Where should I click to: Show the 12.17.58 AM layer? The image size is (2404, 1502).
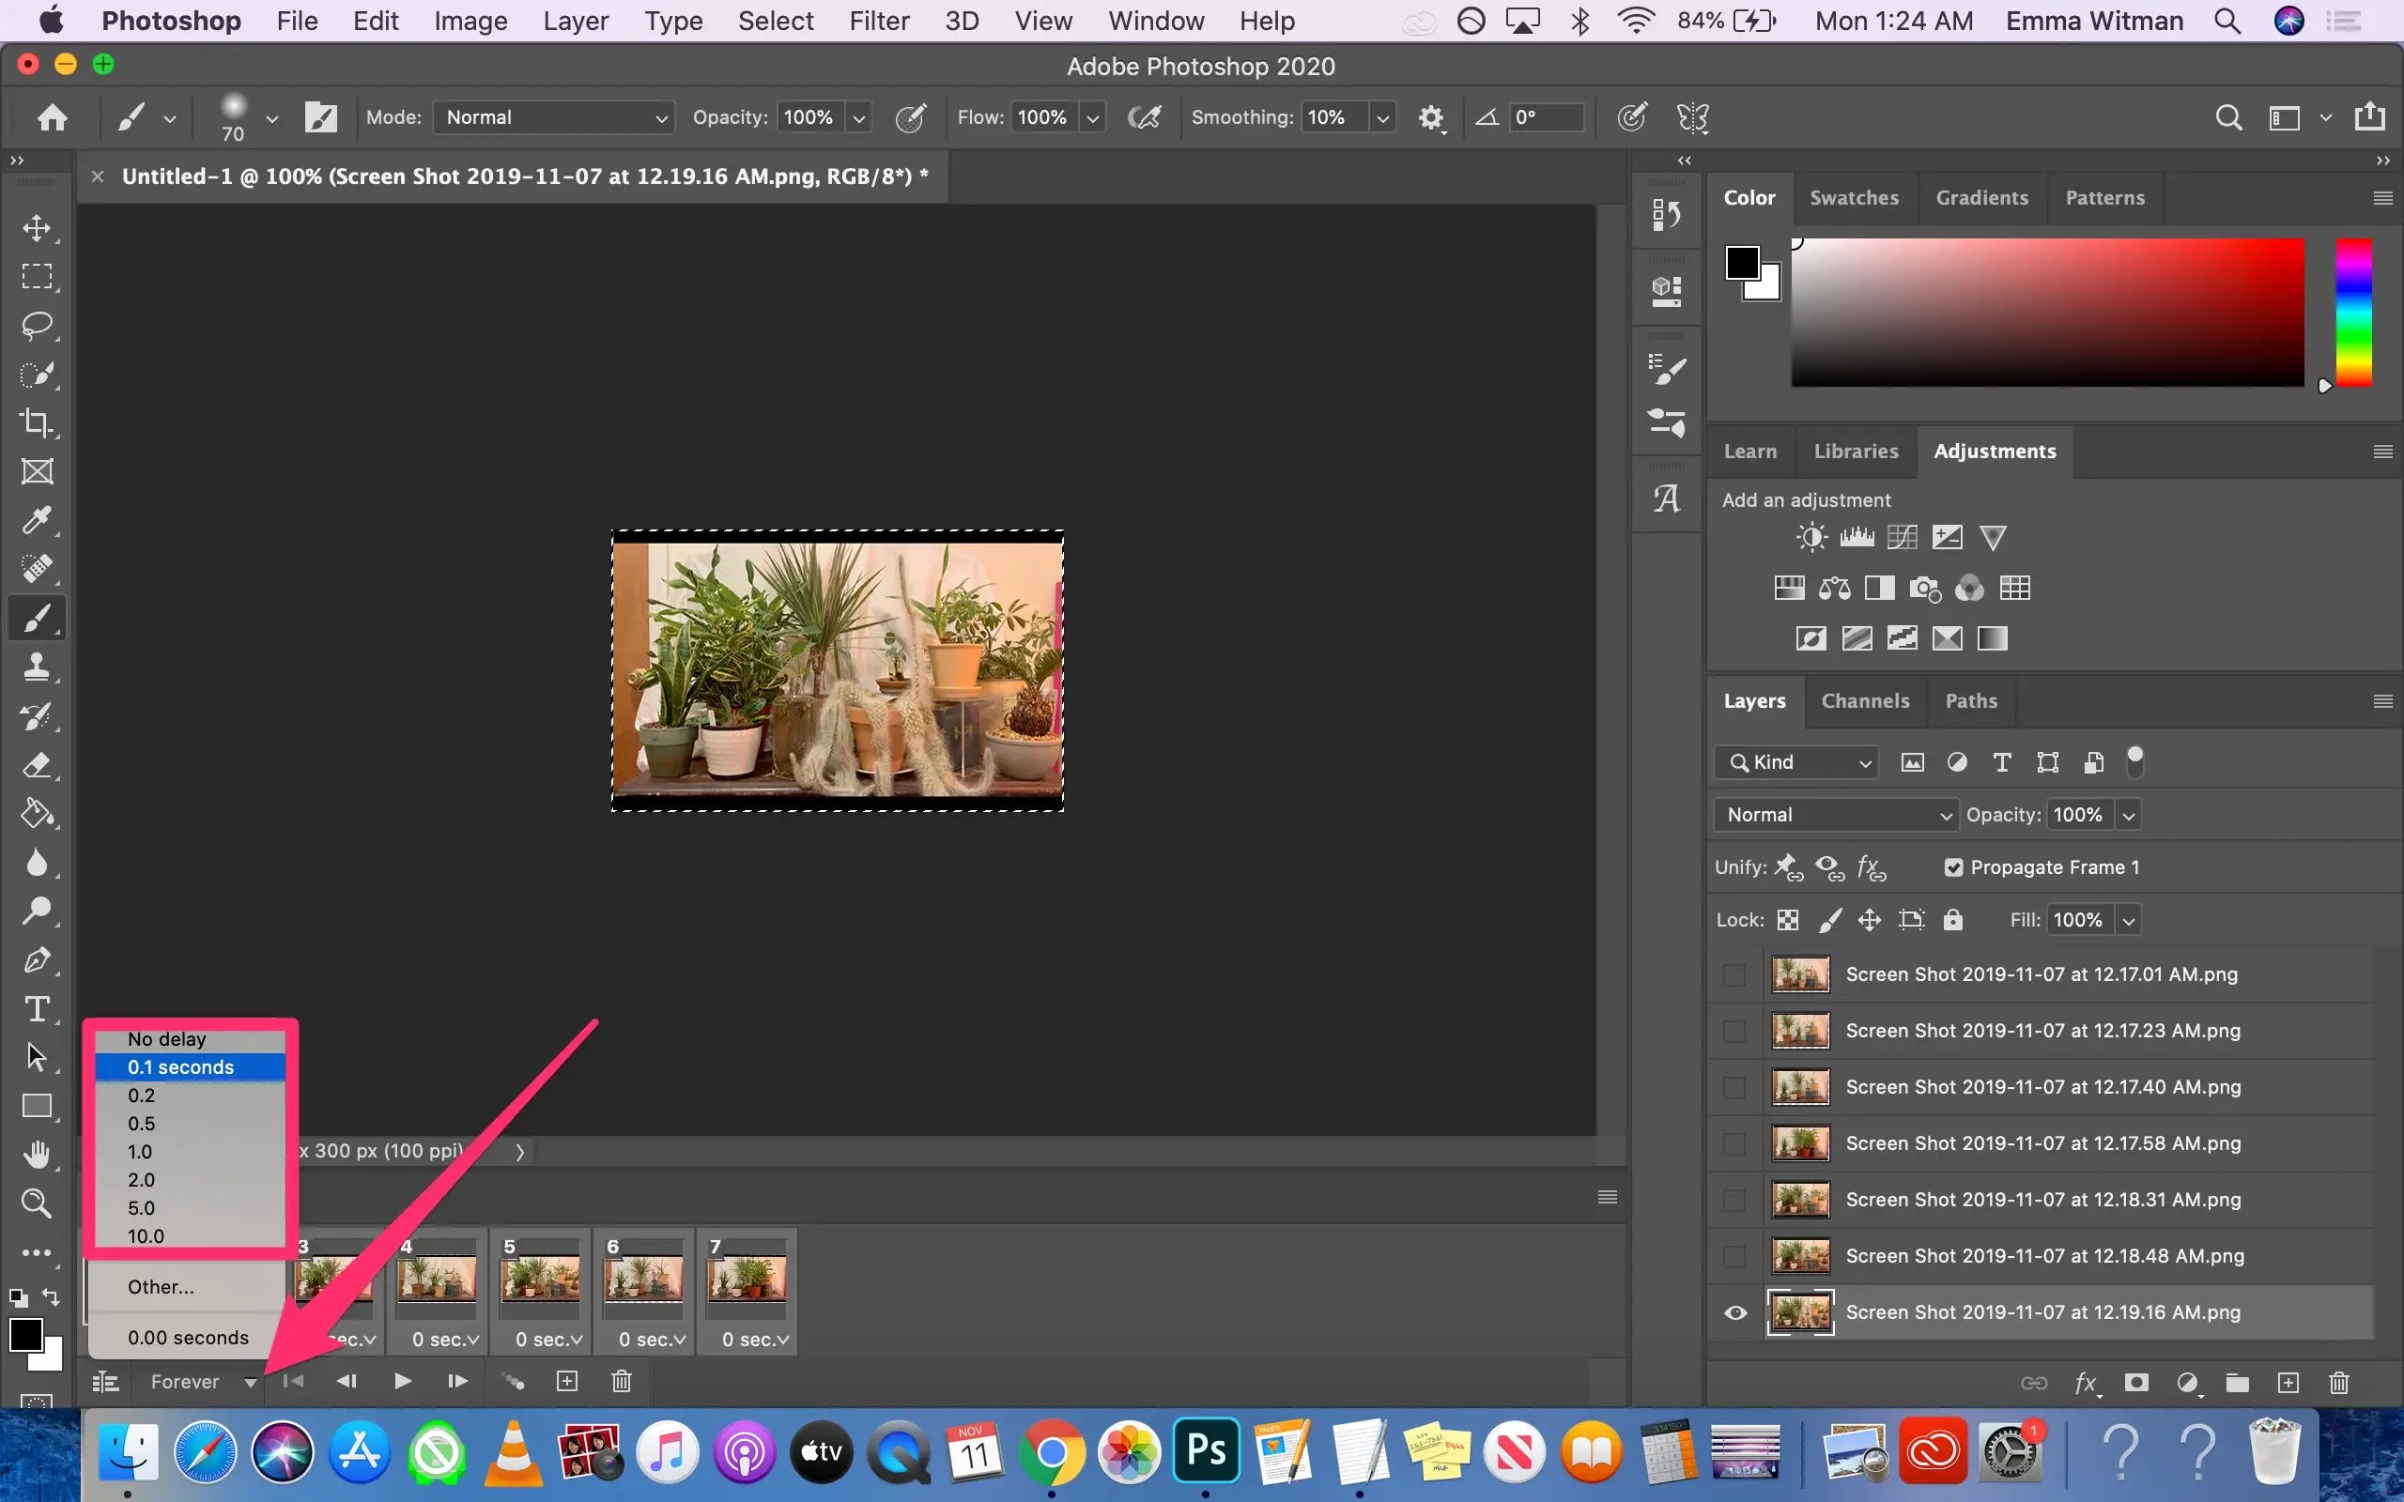(x=1734, y=1143)
